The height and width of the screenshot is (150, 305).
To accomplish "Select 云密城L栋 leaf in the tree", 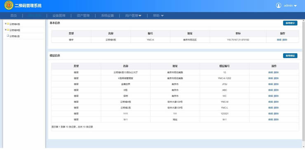I will point(14,36).
